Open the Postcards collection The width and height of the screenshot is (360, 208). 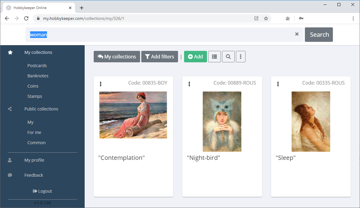coord(37,66)
